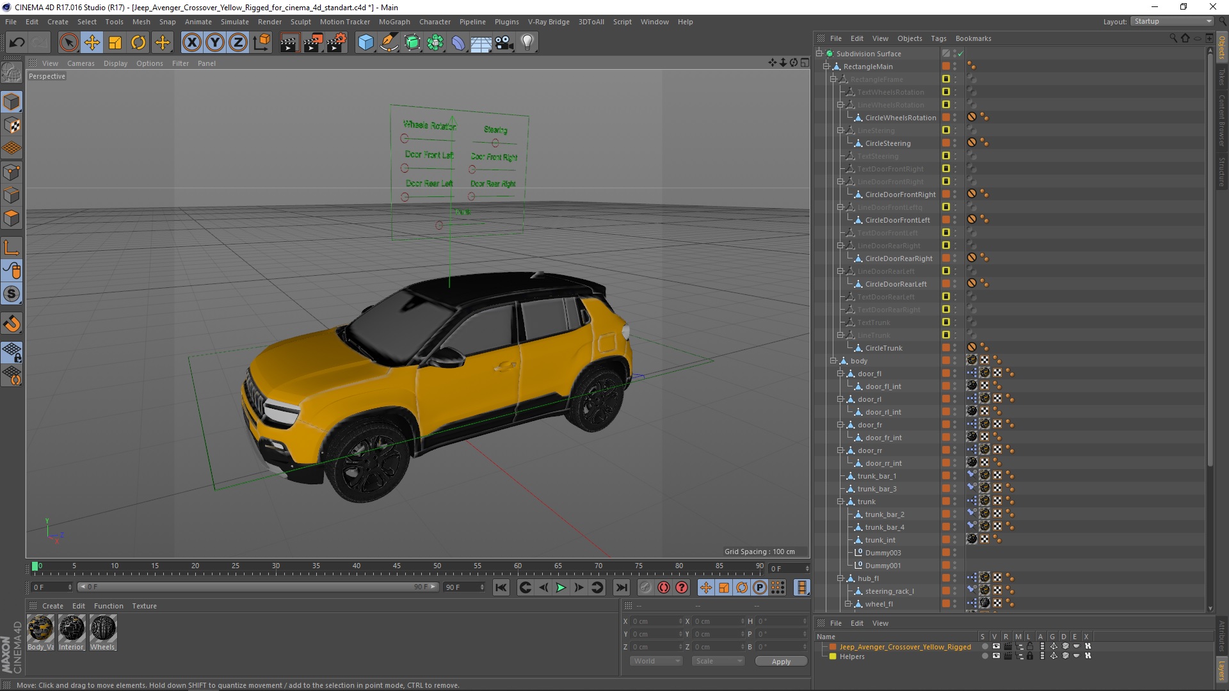Go to end of animation
This screenshot has height=691, width=1229.
[621, 587]
